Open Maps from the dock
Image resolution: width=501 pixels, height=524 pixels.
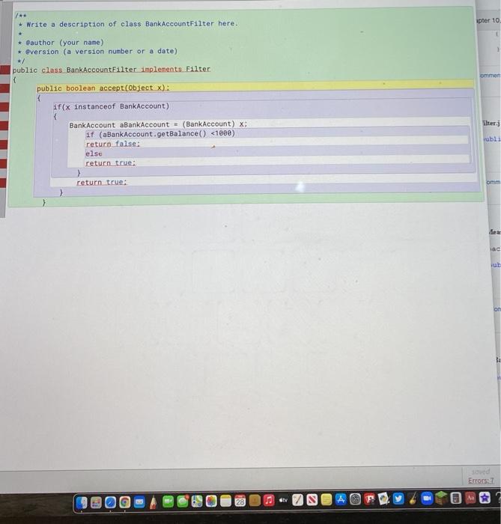(x=197, y=501)
